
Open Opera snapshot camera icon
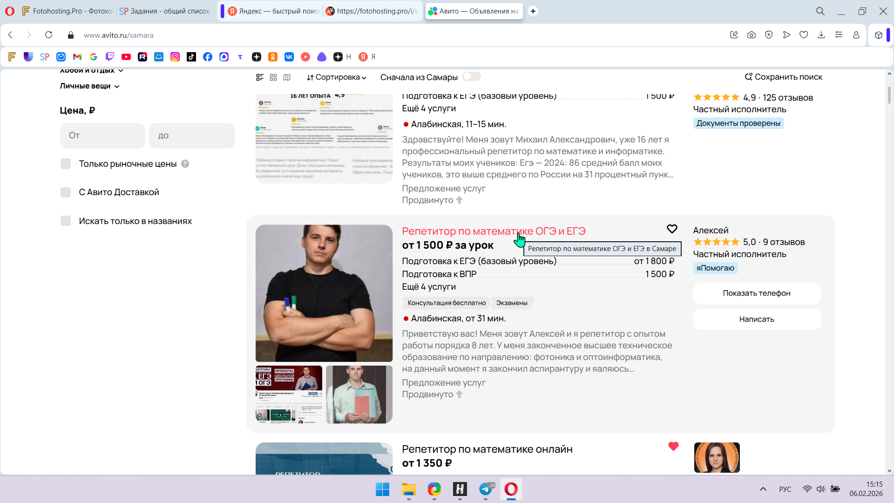751,35
